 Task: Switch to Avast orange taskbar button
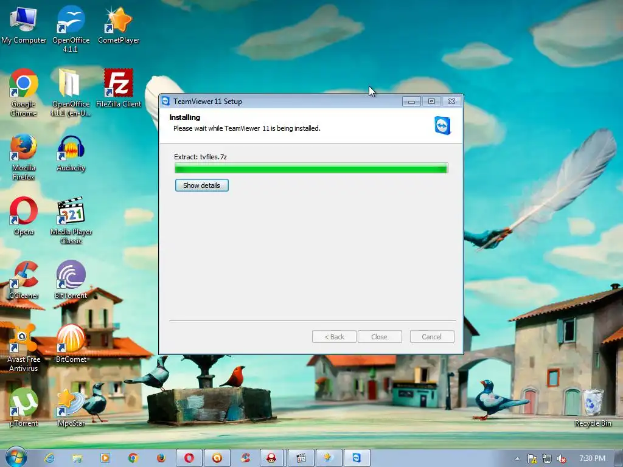tap(217, 458)
